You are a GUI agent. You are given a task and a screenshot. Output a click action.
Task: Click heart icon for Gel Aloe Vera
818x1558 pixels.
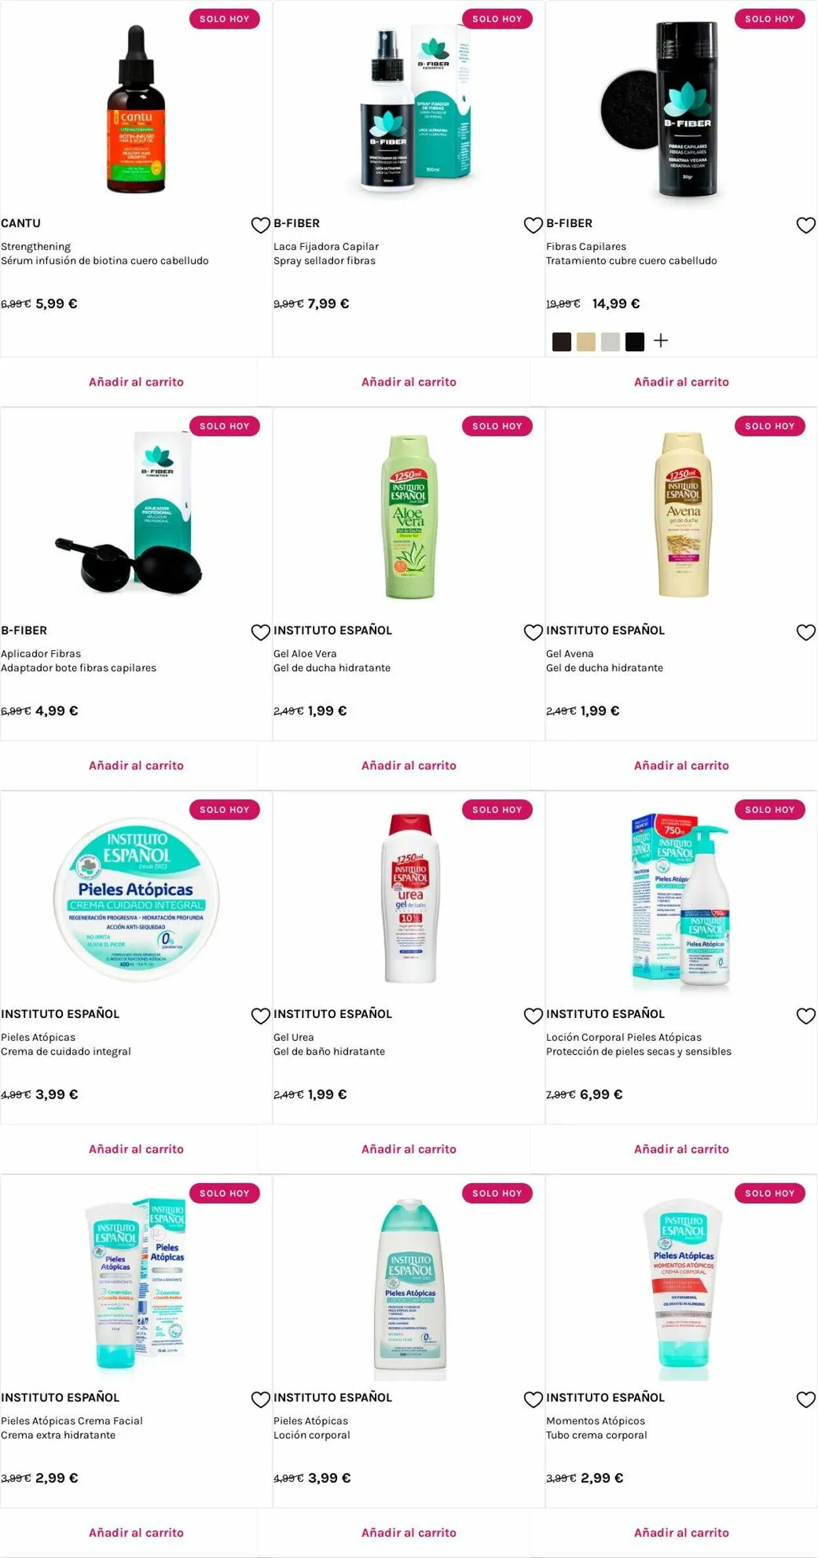(533, 632)
